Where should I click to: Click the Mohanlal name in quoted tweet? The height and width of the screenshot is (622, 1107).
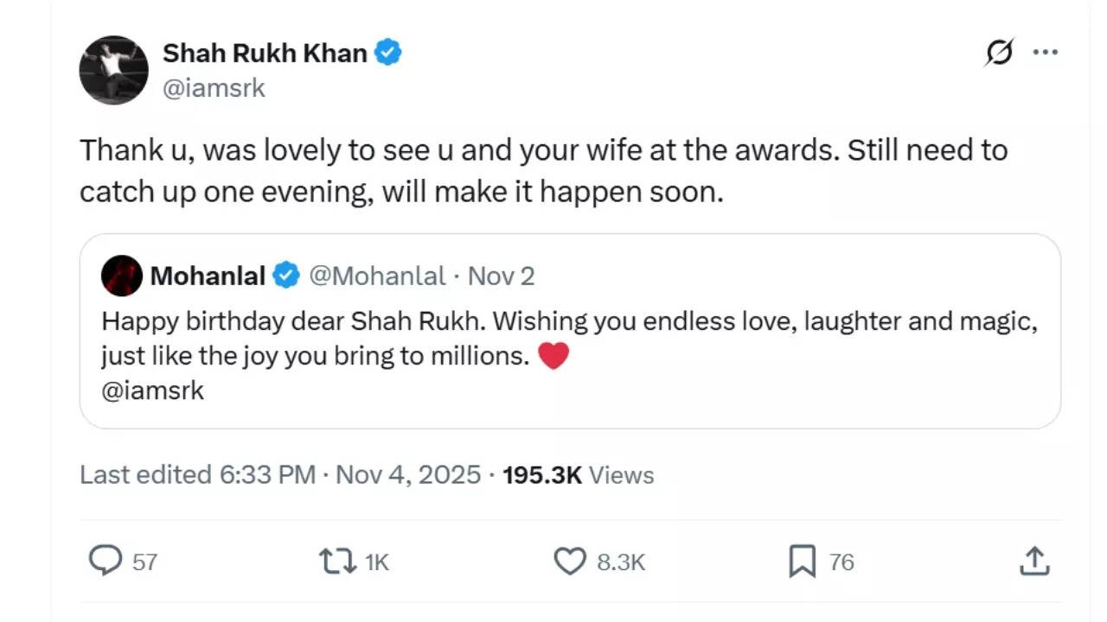208,276
